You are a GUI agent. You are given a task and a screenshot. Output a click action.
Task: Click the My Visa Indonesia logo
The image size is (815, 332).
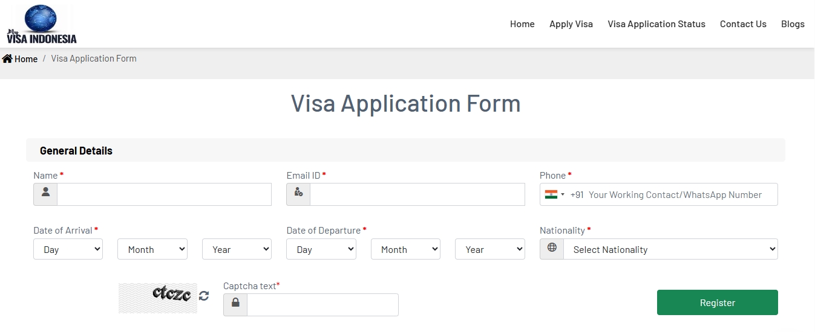coord(42,24)
